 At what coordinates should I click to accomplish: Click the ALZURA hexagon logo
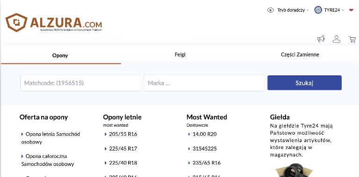pyautogui.click(x=16, y=22)
